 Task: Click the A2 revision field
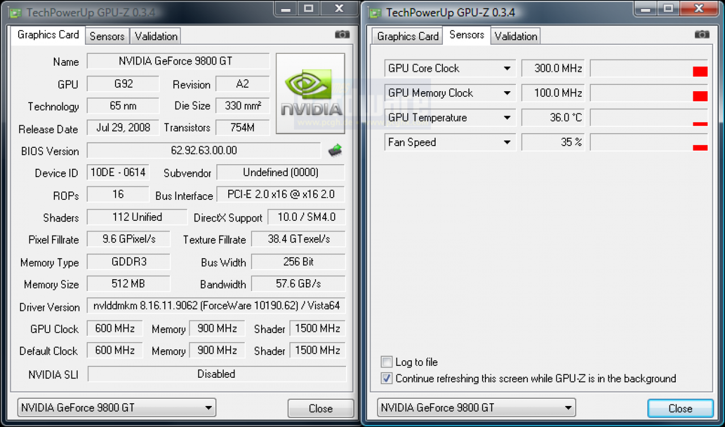click(x=242, y=84)
